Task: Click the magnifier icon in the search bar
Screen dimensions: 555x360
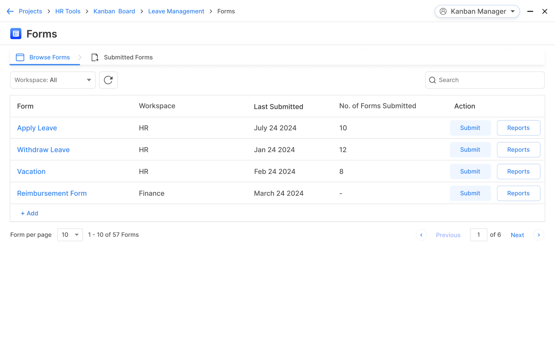Action: pos(433,80)
